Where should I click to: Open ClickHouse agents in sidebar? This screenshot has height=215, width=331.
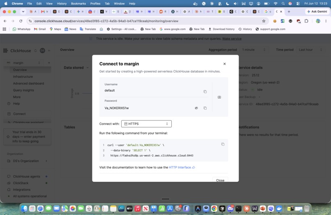click(26, 176)
